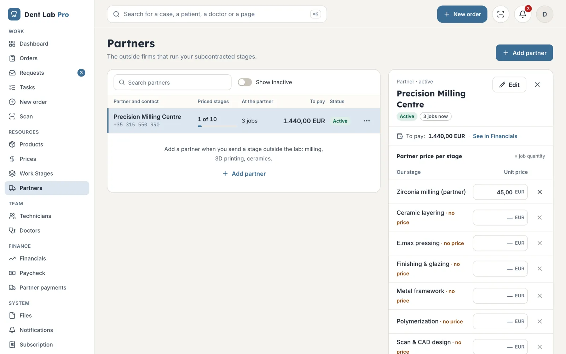This screenshot has height=354, width=566.
Task: Open the scan icon button in header
Action: click(x=501, y=14)
